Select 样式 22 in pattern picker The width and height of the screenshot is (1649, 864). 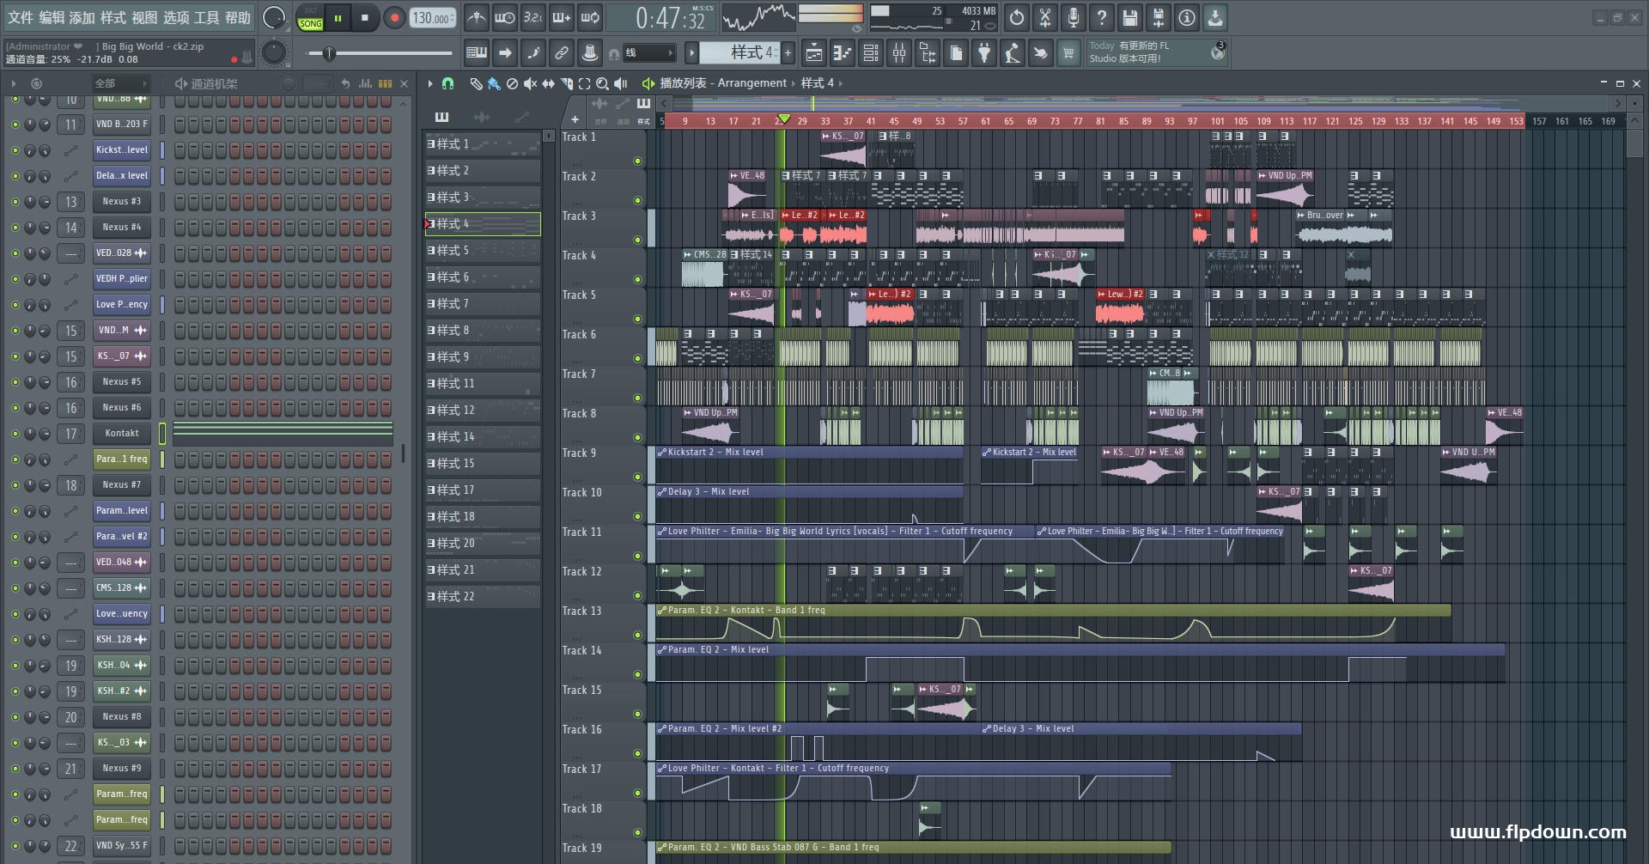[483, 597]
